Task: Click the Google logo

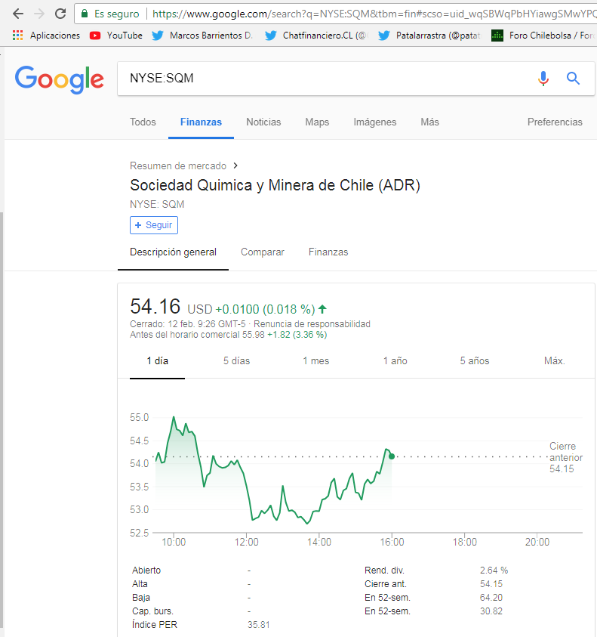Action: [x=60, y=79]
